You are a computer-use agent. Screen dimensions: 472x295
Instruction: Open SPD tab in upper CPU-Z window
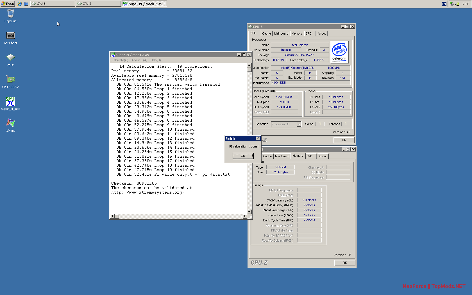pyautogui.click(x=309, y=33)
